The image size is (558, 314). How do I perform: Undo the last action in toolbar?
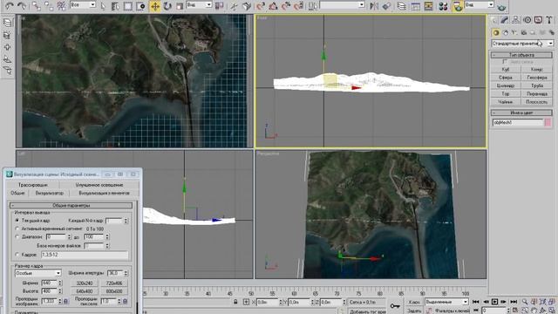click(10, 6)
